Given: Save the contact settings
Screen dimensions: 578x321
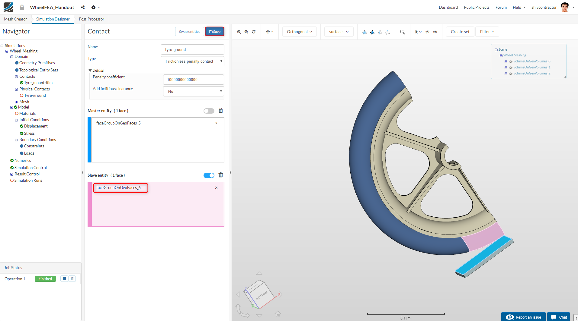Looking at the screenshot, I should (215, 32).
